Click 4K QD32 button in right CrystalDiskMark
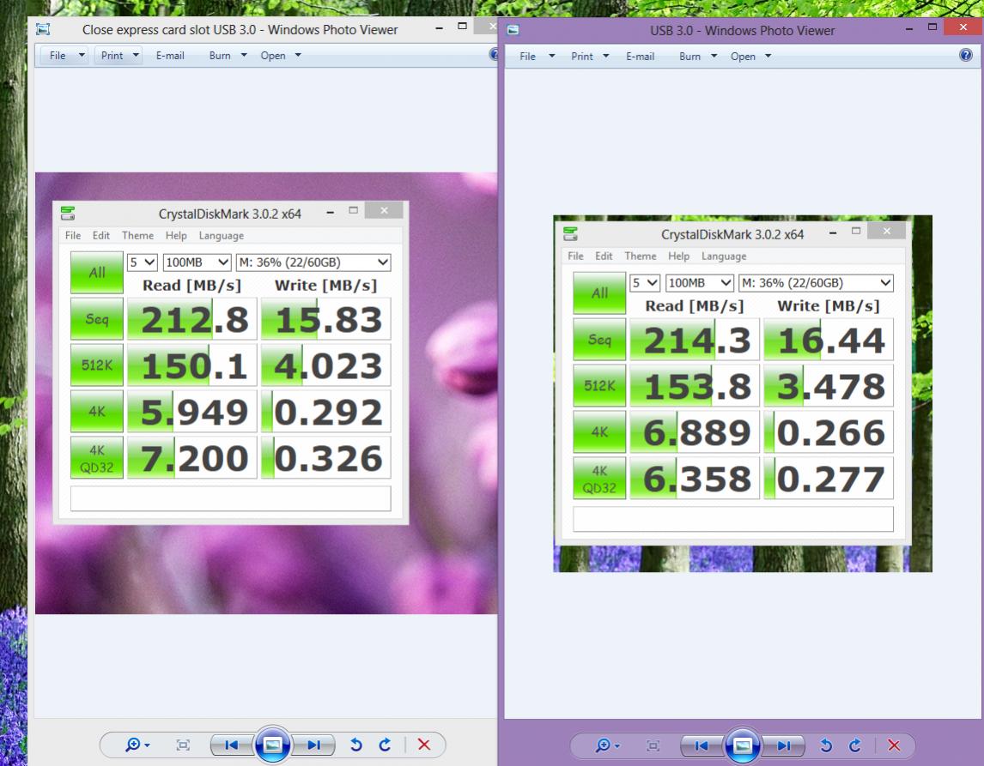The width and height of the screenshot is (984, 766). [599, 479]
